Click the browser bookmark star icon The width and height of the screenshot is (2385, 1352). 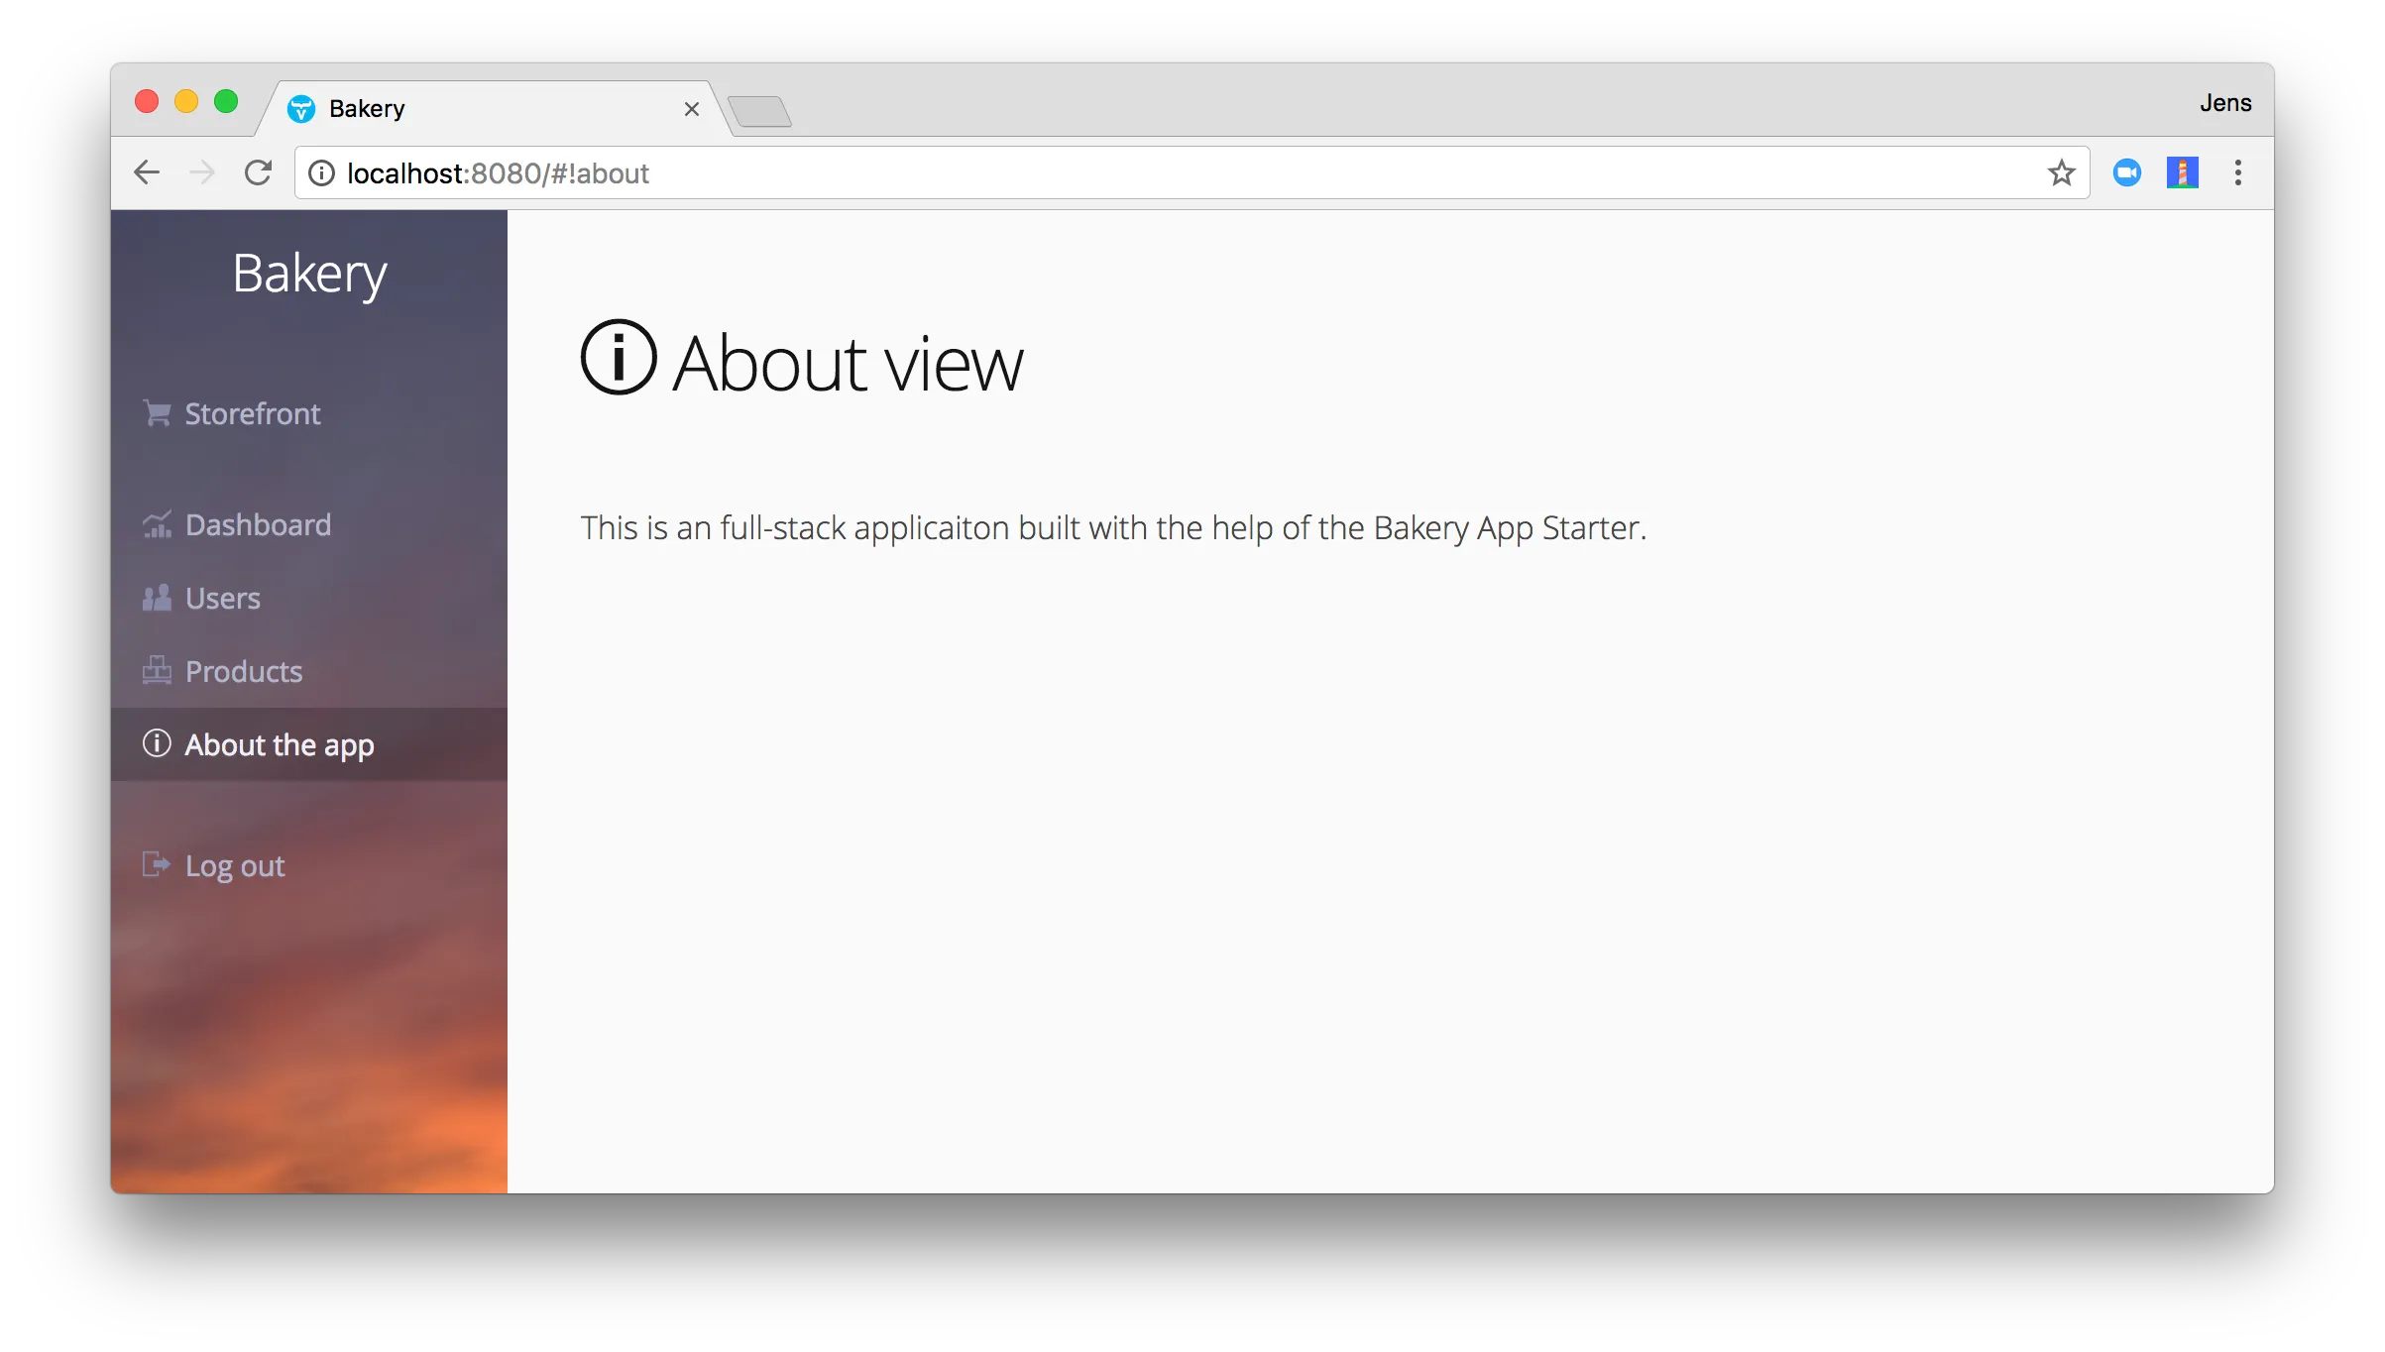click(x=2059, y=172)
